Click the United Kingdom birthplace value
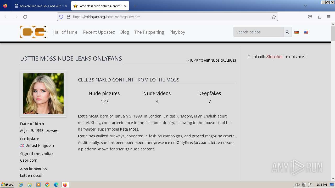Image resolution: width=335 pixels, height=188 pixels. point(40,145)
